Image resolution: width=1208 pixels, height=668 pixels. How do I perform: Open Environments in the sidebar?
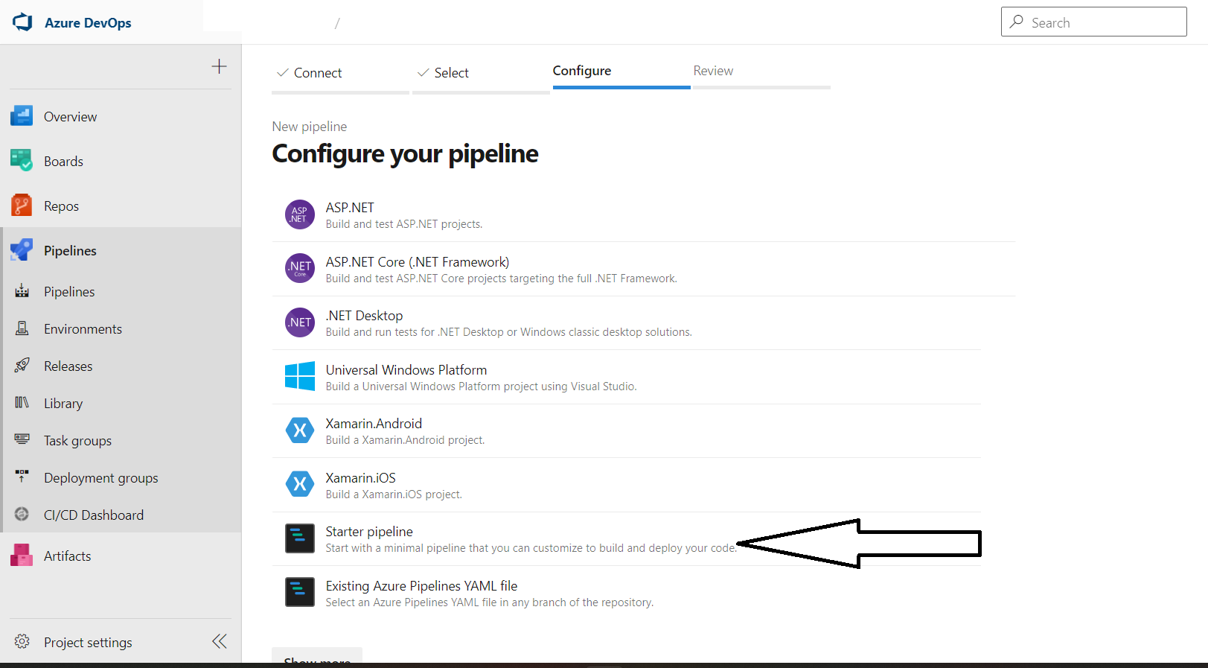coord(83,329)
